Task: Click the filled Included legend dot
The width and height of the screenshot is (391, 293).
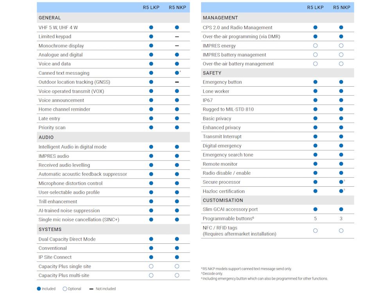Action: (39, 289)
